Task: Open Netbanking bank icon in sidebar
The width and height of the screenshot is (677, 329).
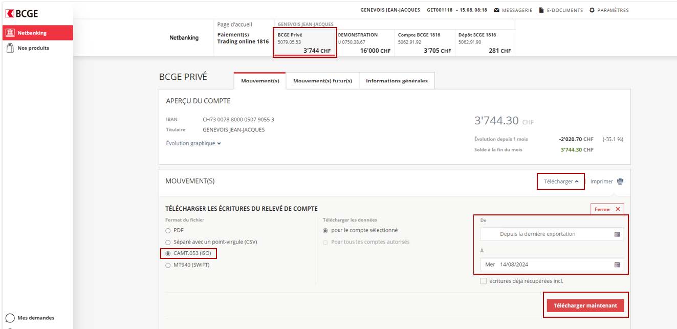Action: (10, 33)
